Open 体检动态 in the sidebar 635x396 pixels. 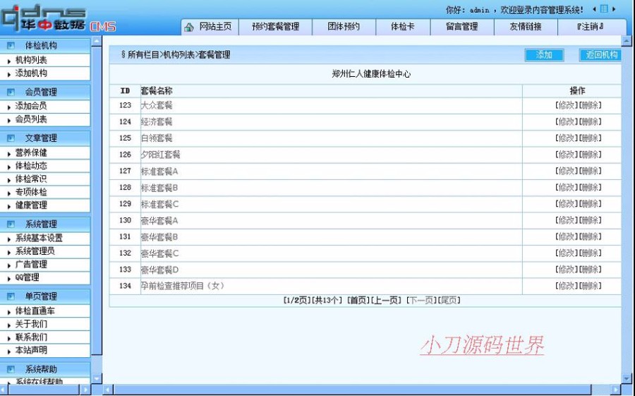point(31,166)
